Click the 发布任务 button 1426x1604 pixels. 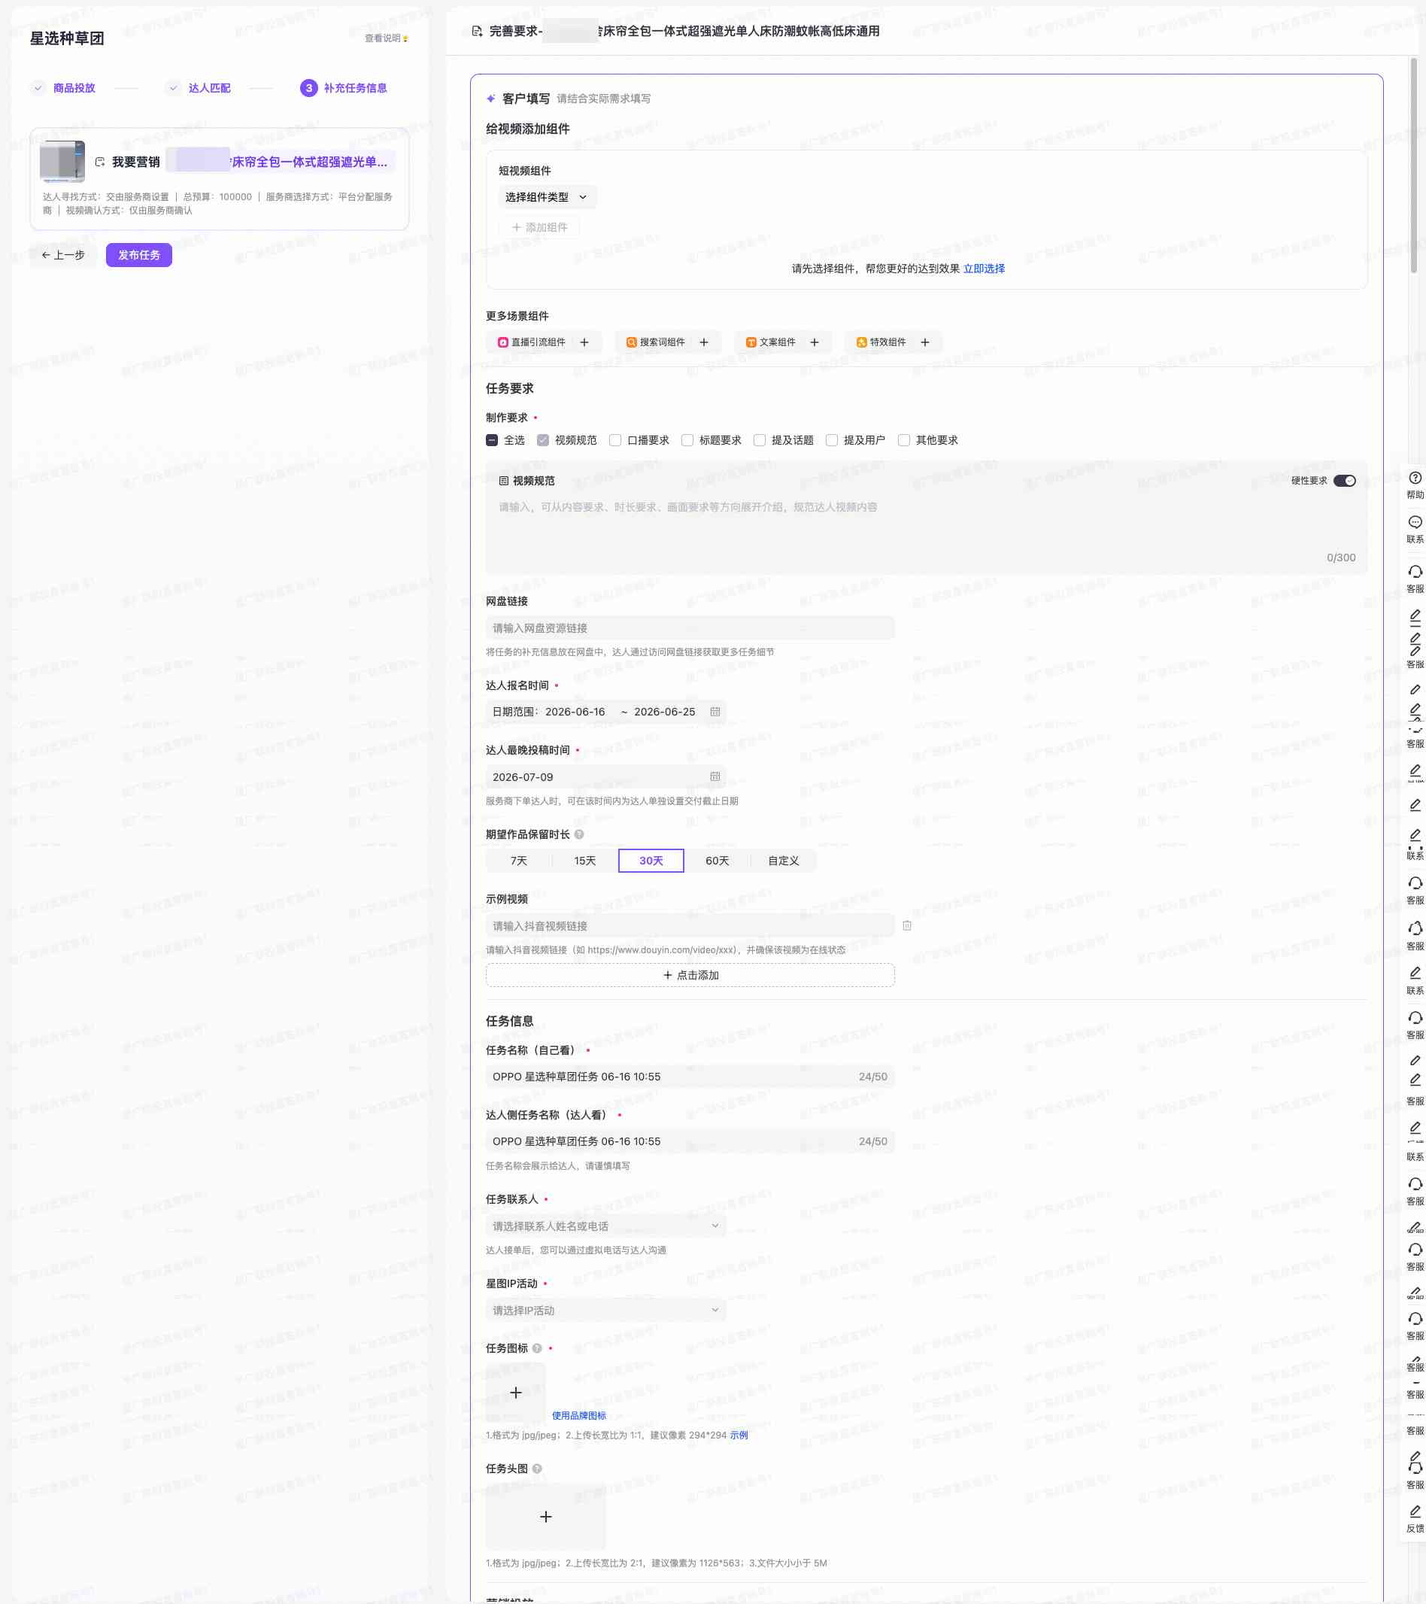[x=139, y=255]
